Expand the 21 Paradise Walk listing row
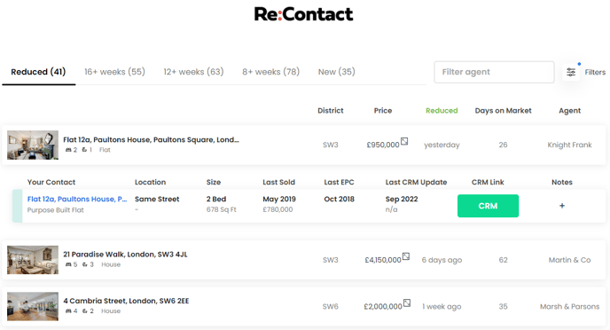 (x=304, y=260)
